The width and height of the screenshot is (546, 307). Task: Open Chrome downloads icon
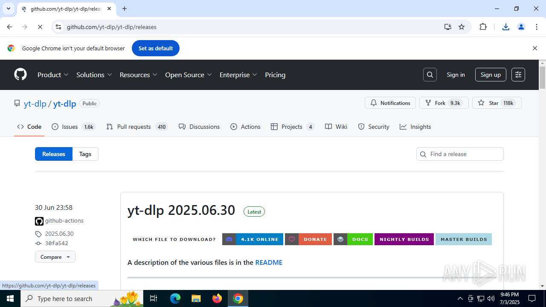click(x=506, y=27)
